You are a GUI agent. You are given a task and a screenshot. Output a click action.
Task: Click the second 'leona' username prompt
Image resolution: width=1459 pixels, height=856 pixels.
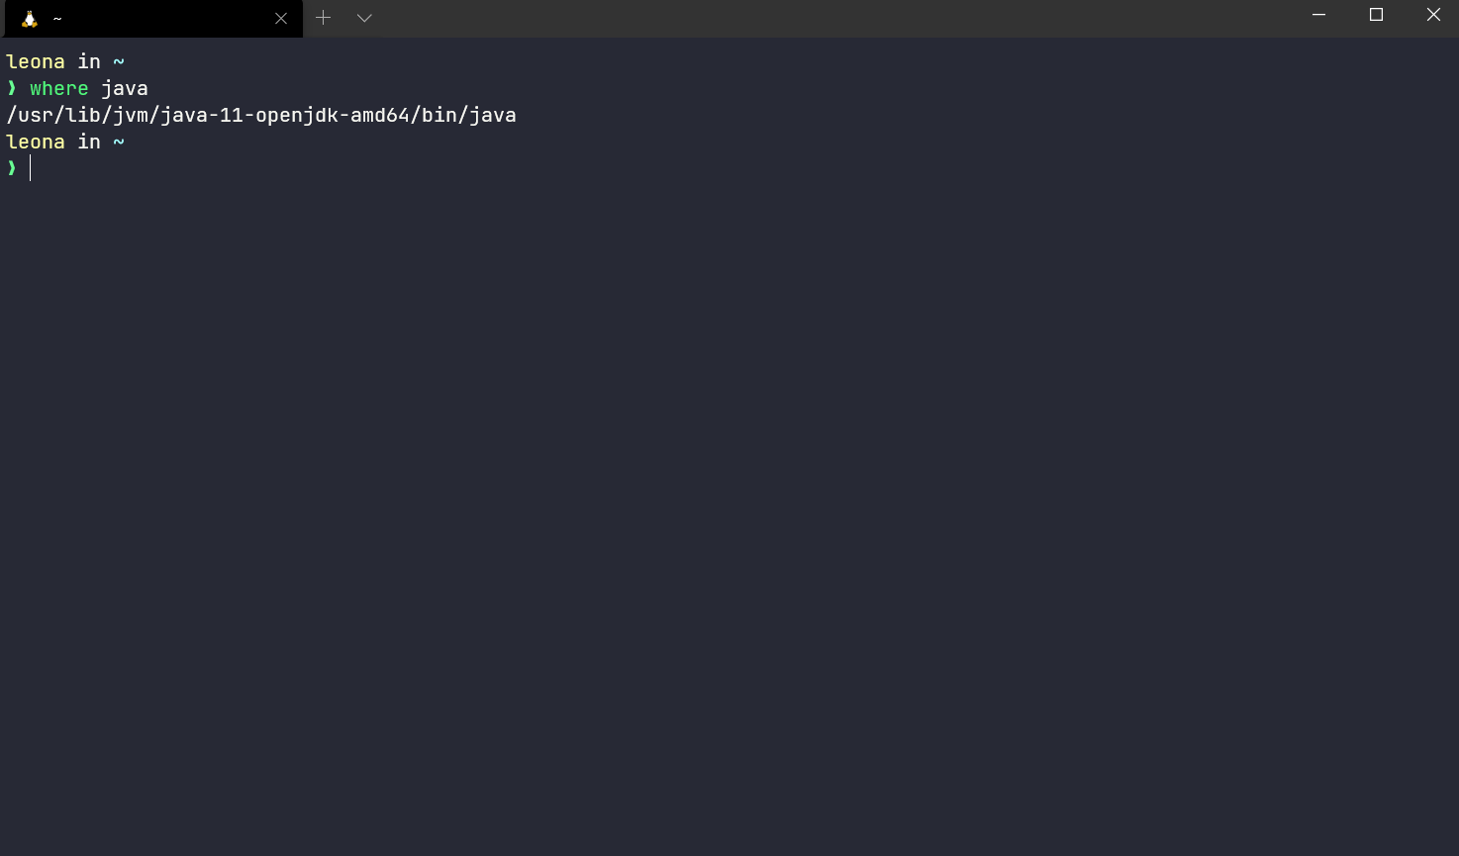[x=36, y=142]
